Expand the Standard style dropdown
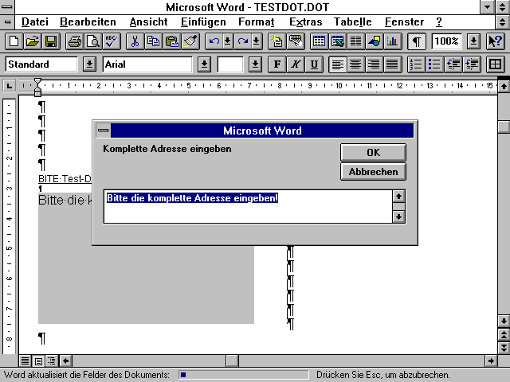510x382 pixels. pyautogui.click(x=89, y=64)
